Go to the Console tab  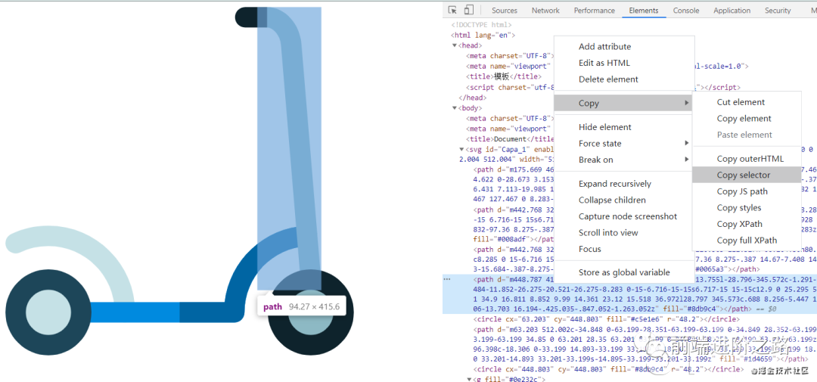tap(685, 11)
